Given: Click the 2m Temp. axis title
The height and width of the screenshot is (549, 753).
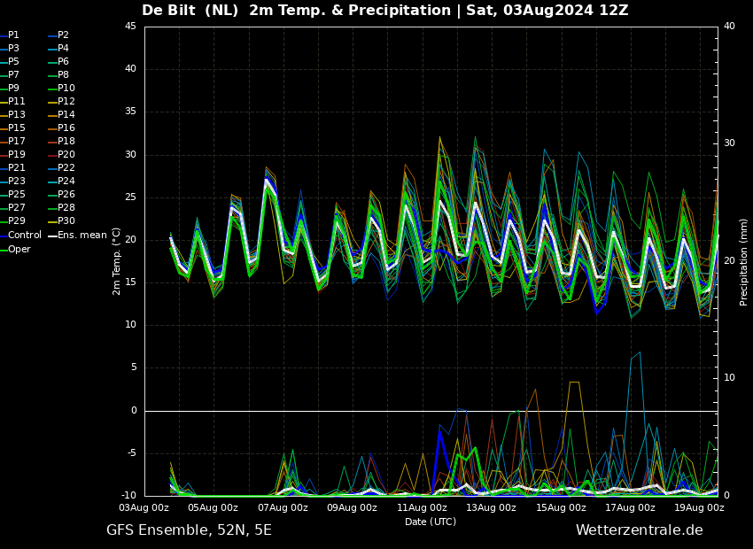Looking at the screenshot, I should click(117, 261).
